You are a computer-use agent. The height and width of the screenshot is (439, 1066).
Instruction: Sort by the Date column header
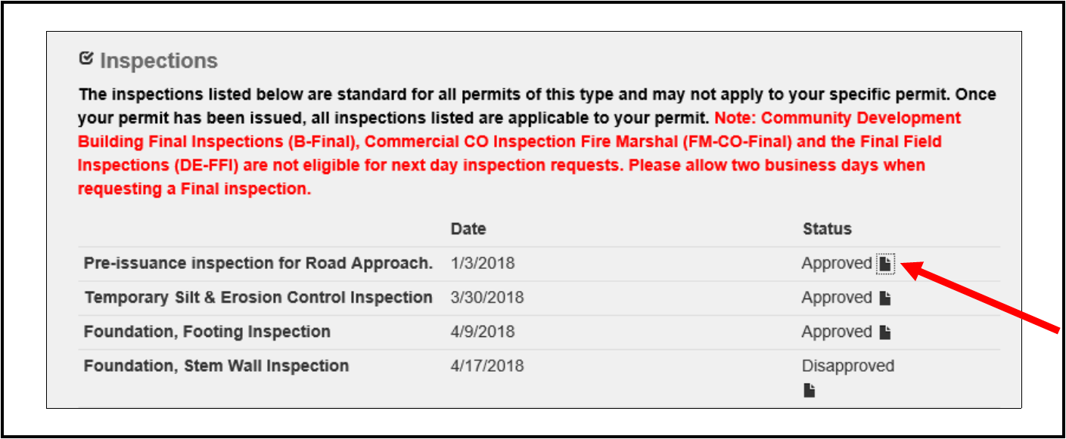pyautogui.click(x=468, y=228)
